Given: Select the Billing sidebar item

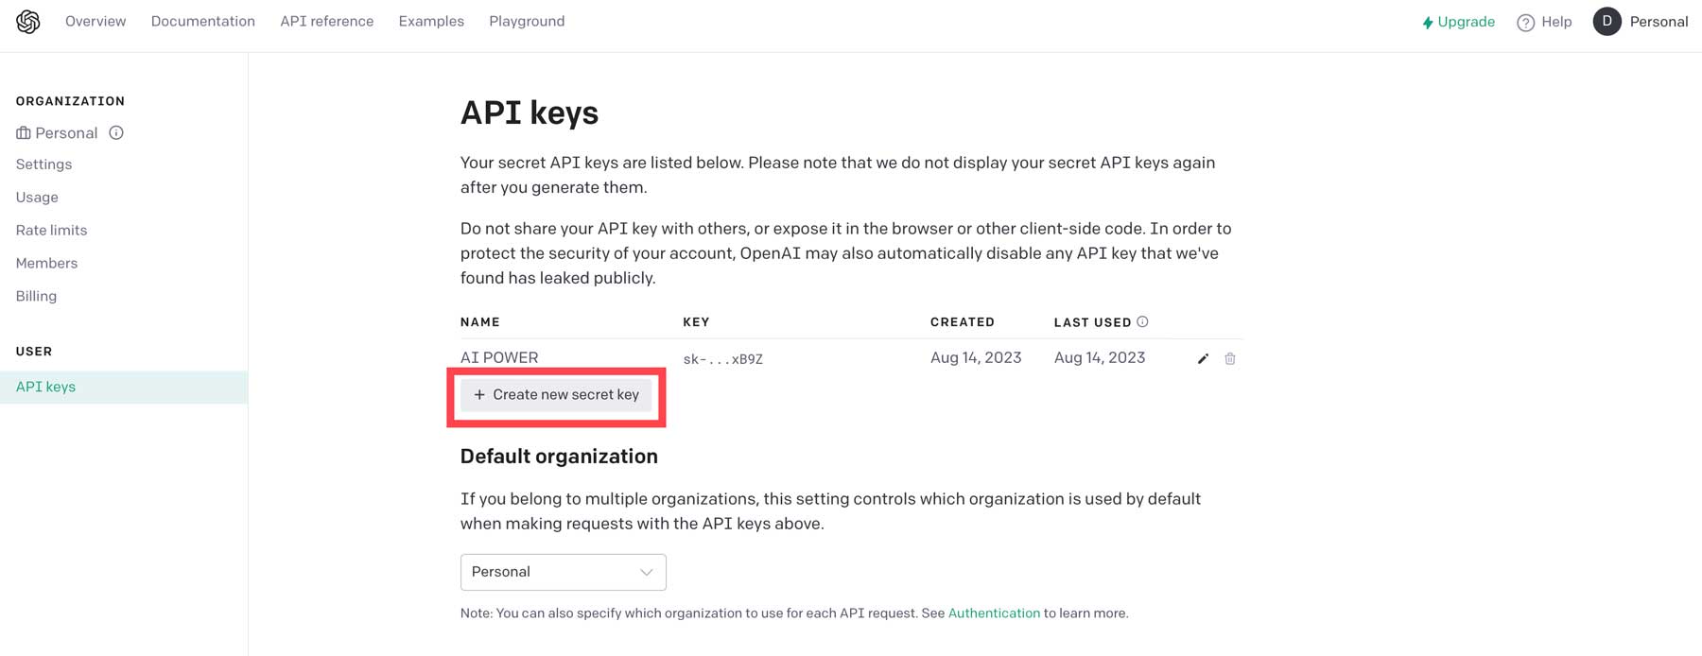Looking at the screenshot, I should (36, 295).
